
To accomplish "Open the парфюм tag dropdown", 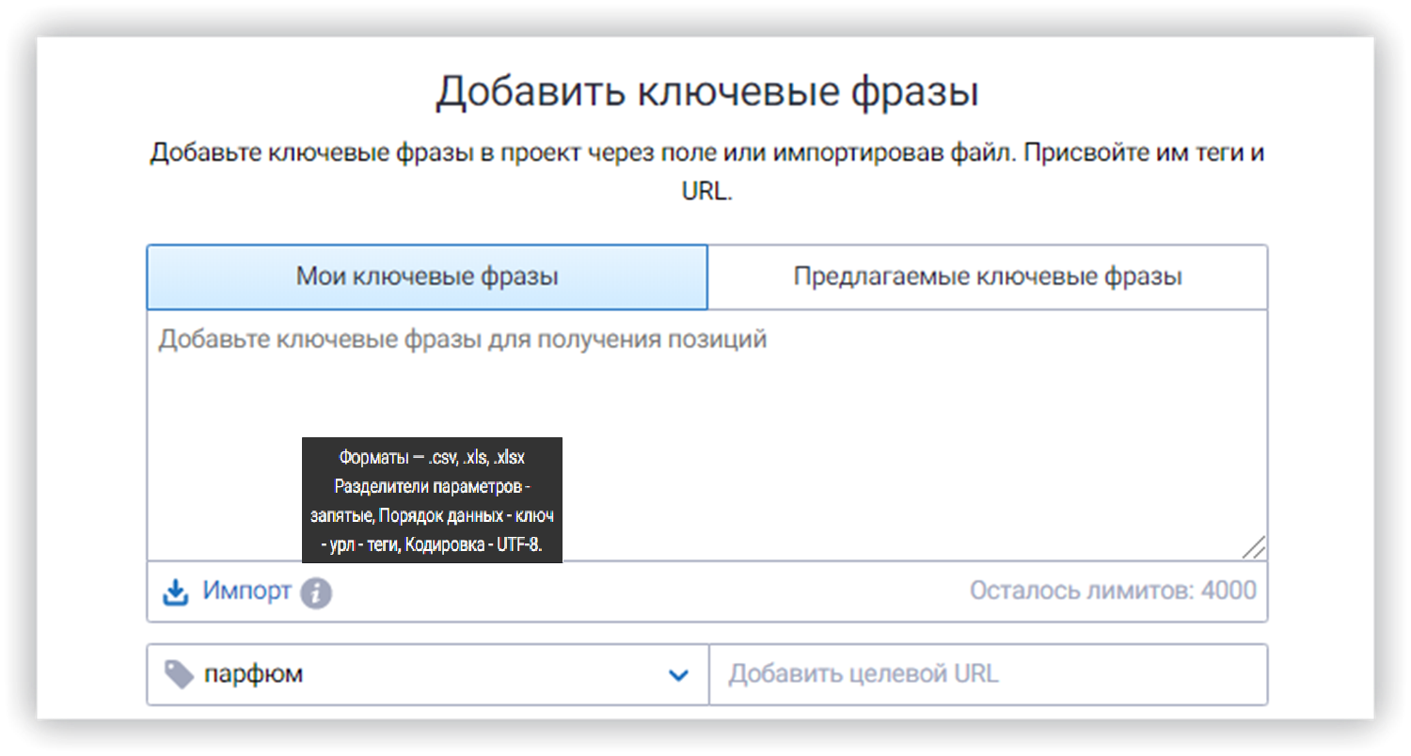I will click(427, 674).
